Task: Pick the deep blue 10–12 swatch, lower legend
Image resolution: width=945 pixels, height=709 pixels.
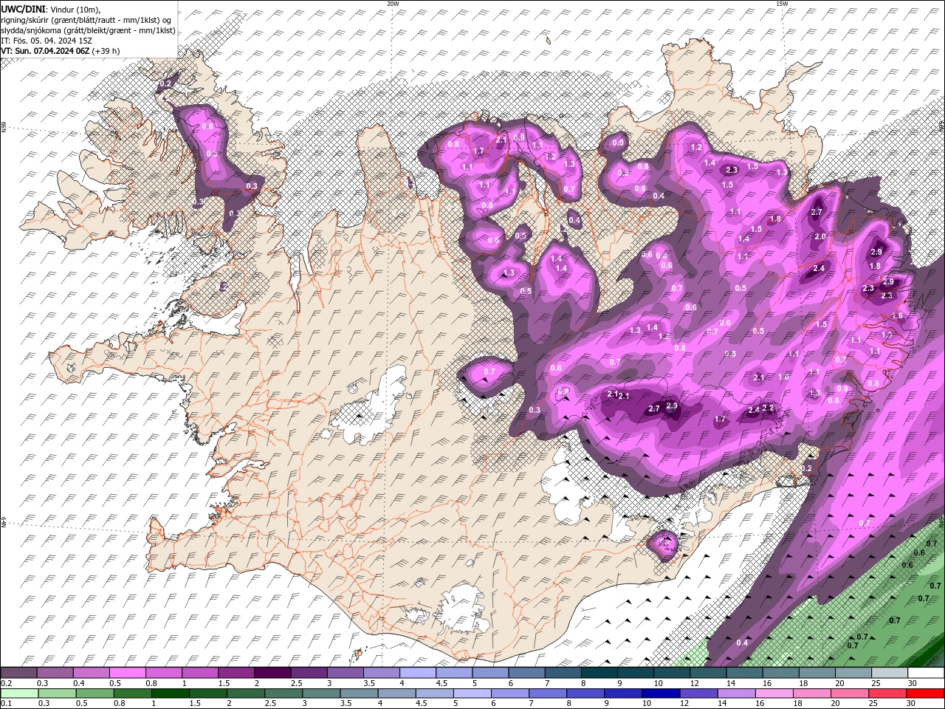Action: [661, 693]
